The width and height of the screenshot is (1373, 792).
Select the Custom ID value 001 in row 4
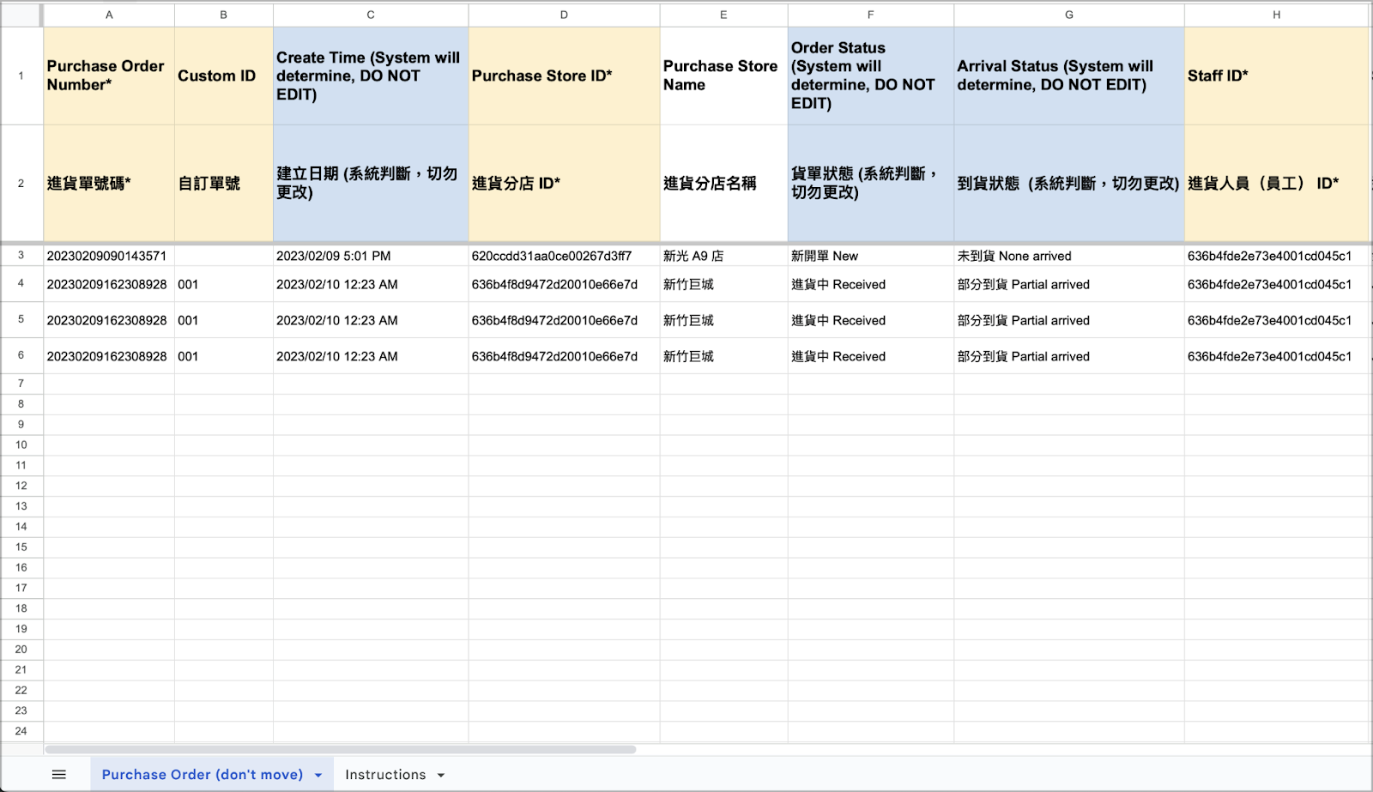(223, 284)
